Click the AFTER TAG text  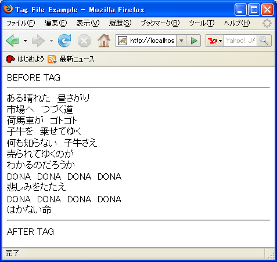pyautogui.click(x=31, y=232)
